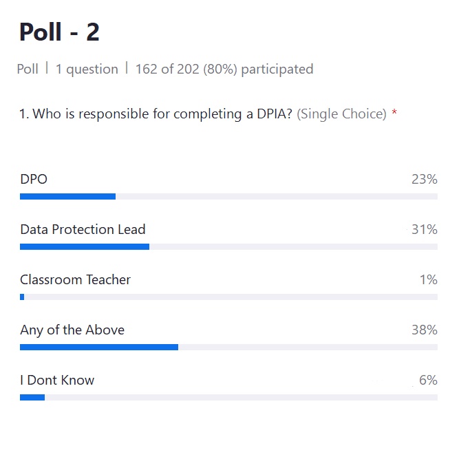The image size is (461, 459).
Task: Click the DPO answer option label
Action: (x=34, y=180)
